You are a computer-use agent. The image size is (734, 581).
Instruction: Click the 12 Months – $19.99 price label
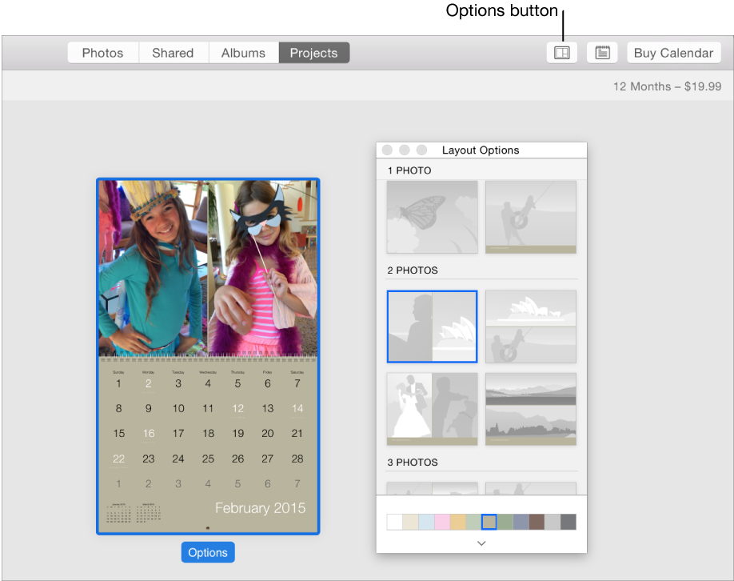pos(667,86)
